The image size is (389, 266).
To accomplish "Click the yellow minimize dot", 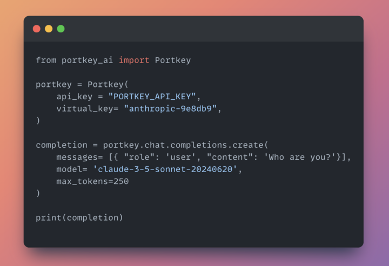I will (x=49, y=29).
